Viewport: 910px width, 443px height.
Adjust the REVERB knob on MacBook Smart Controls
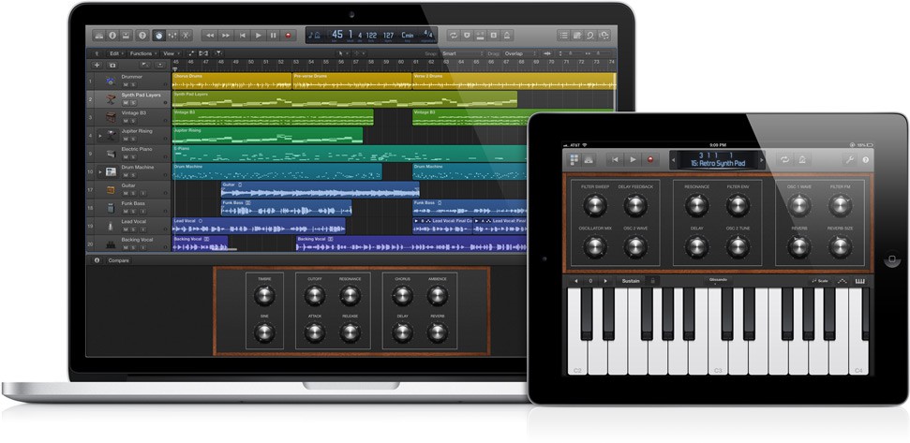438,332
